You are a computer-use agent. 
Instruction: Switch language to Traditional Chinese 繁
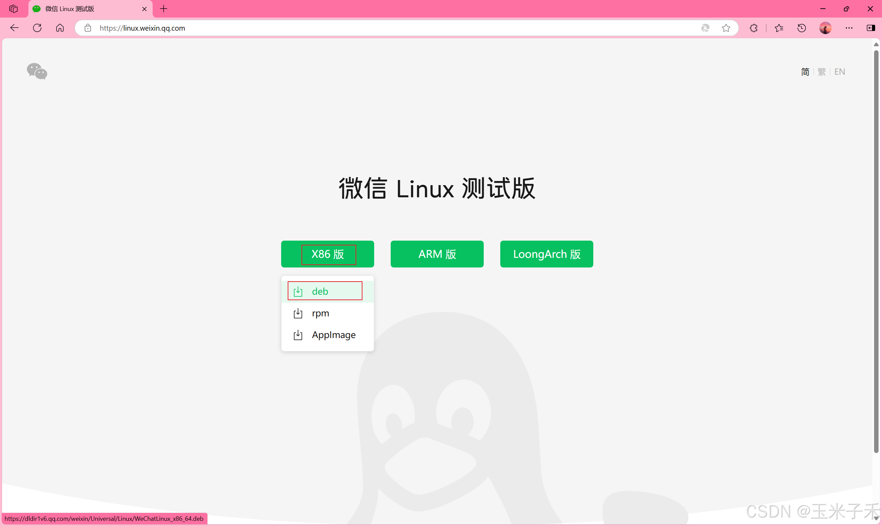tap(821, 72)
